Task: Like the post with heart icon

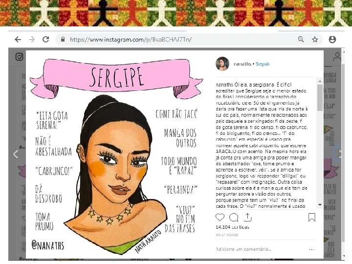Action: [x=220, y=217]
